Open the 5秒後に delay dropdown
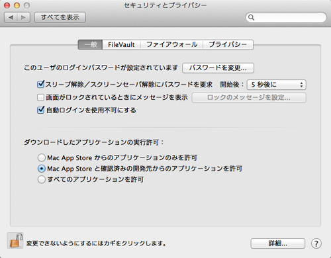The image size is (331, 258). pos(276,85)
